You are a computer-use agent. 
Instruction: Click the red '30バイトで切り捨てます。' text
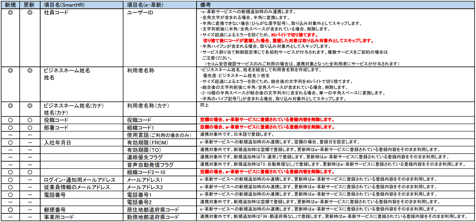295,35
